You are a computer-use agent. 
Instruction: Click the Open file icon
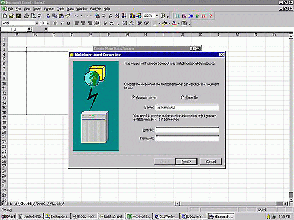[x=12, y=16]
